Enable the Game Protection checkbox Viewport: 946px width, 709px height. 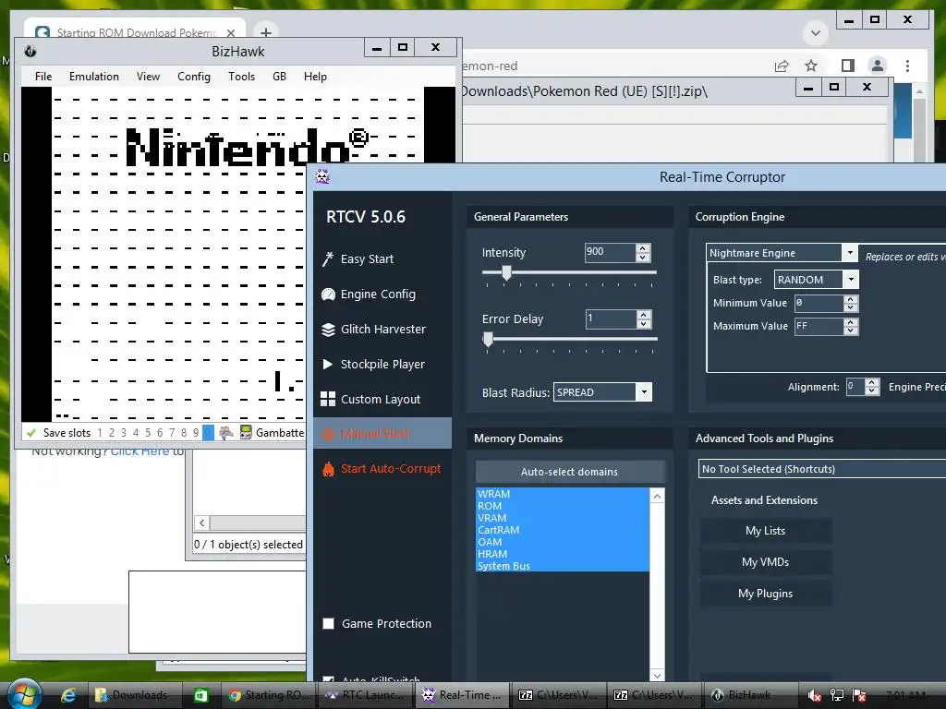(x=328, y=623)
